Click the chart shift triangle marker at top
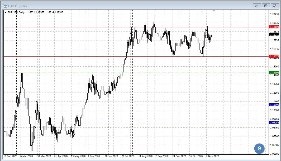The width and height of the screenshot is (281, 161). tap(214, 11)
